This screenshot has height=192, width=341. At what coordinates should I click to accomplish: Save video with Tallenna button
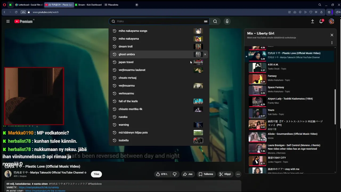(x=206, y=174)
